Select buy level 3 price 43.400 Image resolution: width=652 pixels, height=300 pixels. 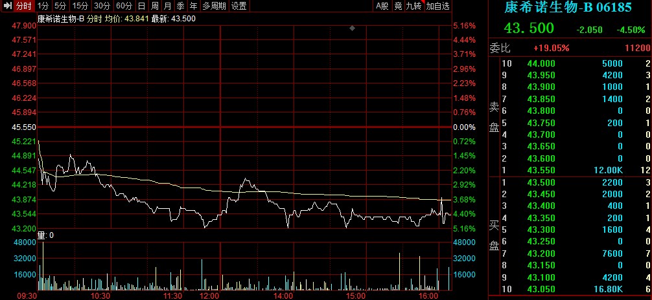[541, 206]
